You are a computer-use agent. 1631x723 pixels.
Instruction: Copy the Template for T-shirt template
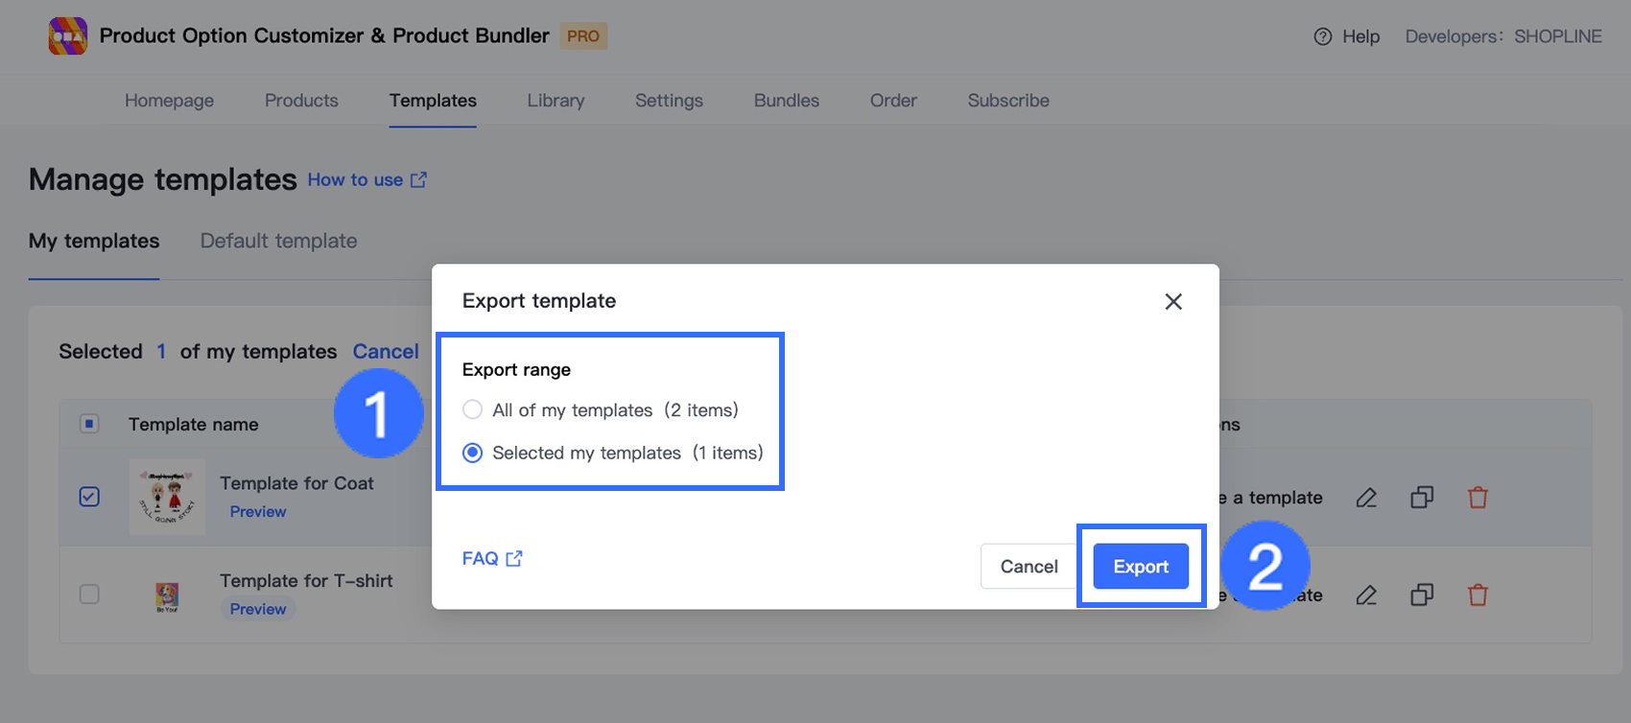(1422, 595)
